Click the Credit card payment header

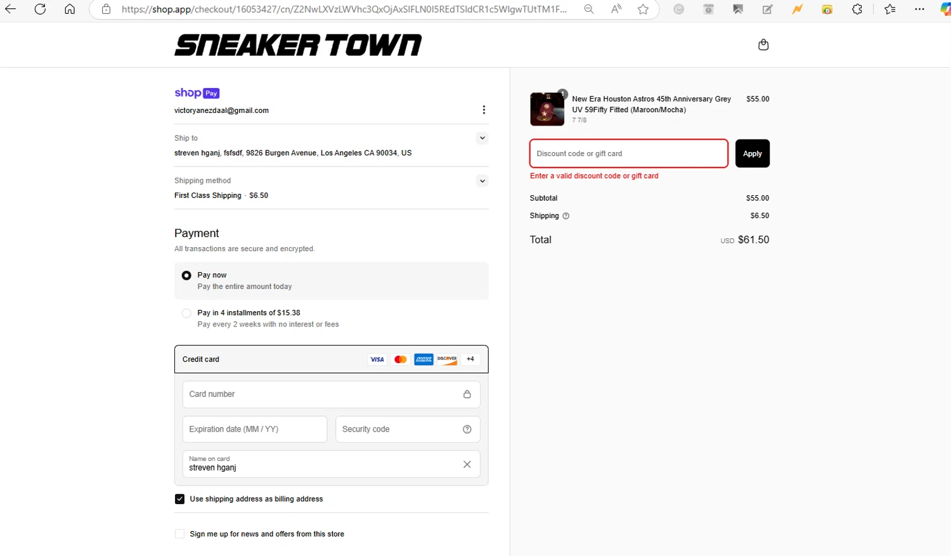[x=332, y=359]
